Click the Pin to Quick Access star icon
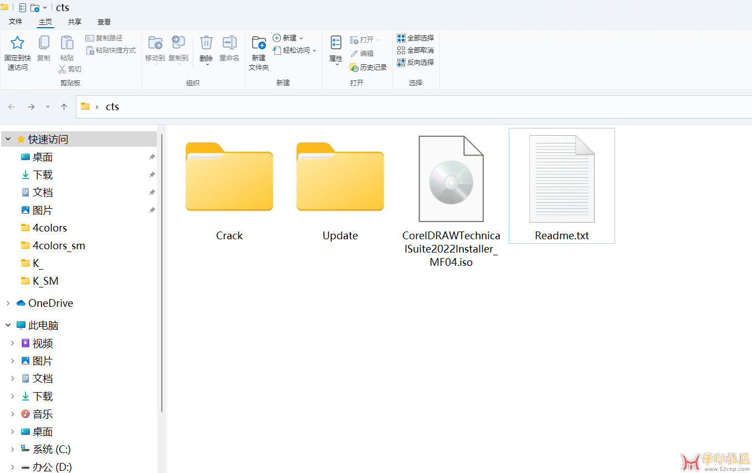Screen dimensions: 752x473 pos(17,43)
